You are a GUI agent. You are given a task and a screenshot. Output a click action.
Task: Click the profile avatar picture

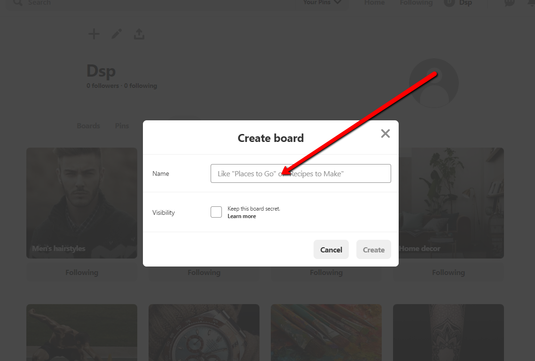pyautogui.click(x=433, y=83)
